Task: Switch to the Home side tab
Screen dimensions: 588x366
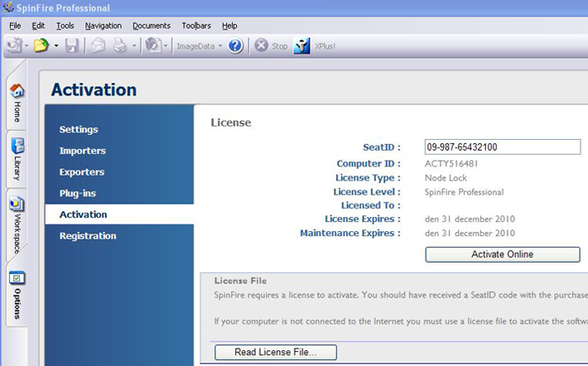Action: pos(17,102)
